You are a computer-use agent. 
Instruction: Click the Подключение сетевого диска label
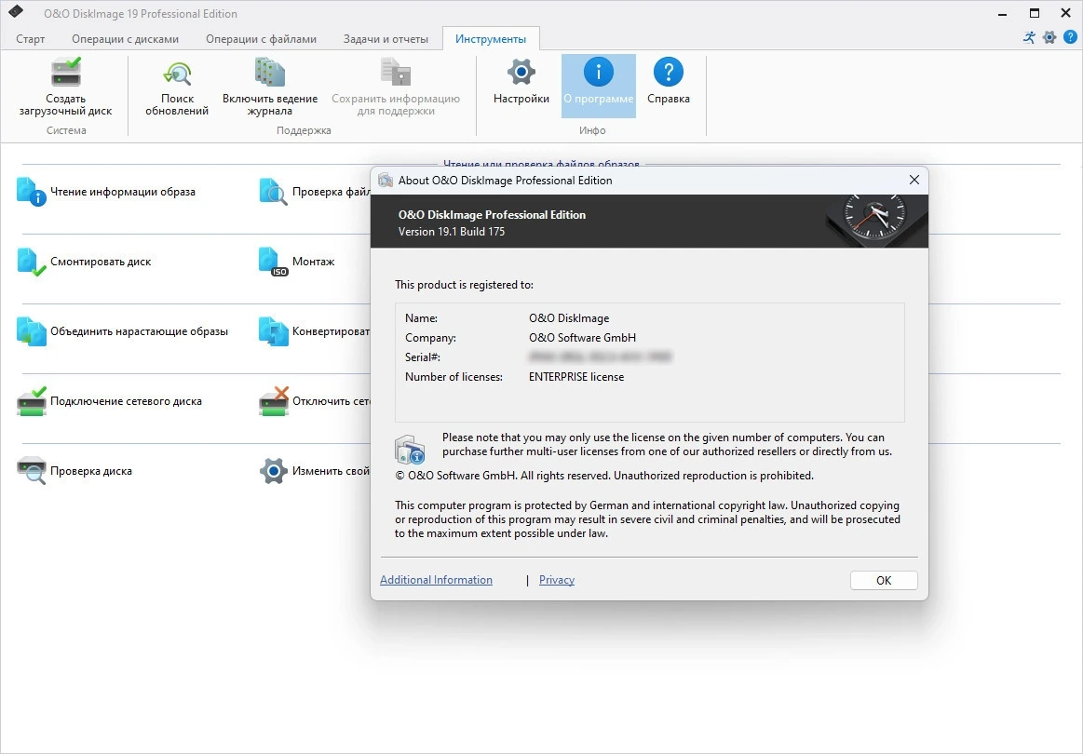(127, 401)
